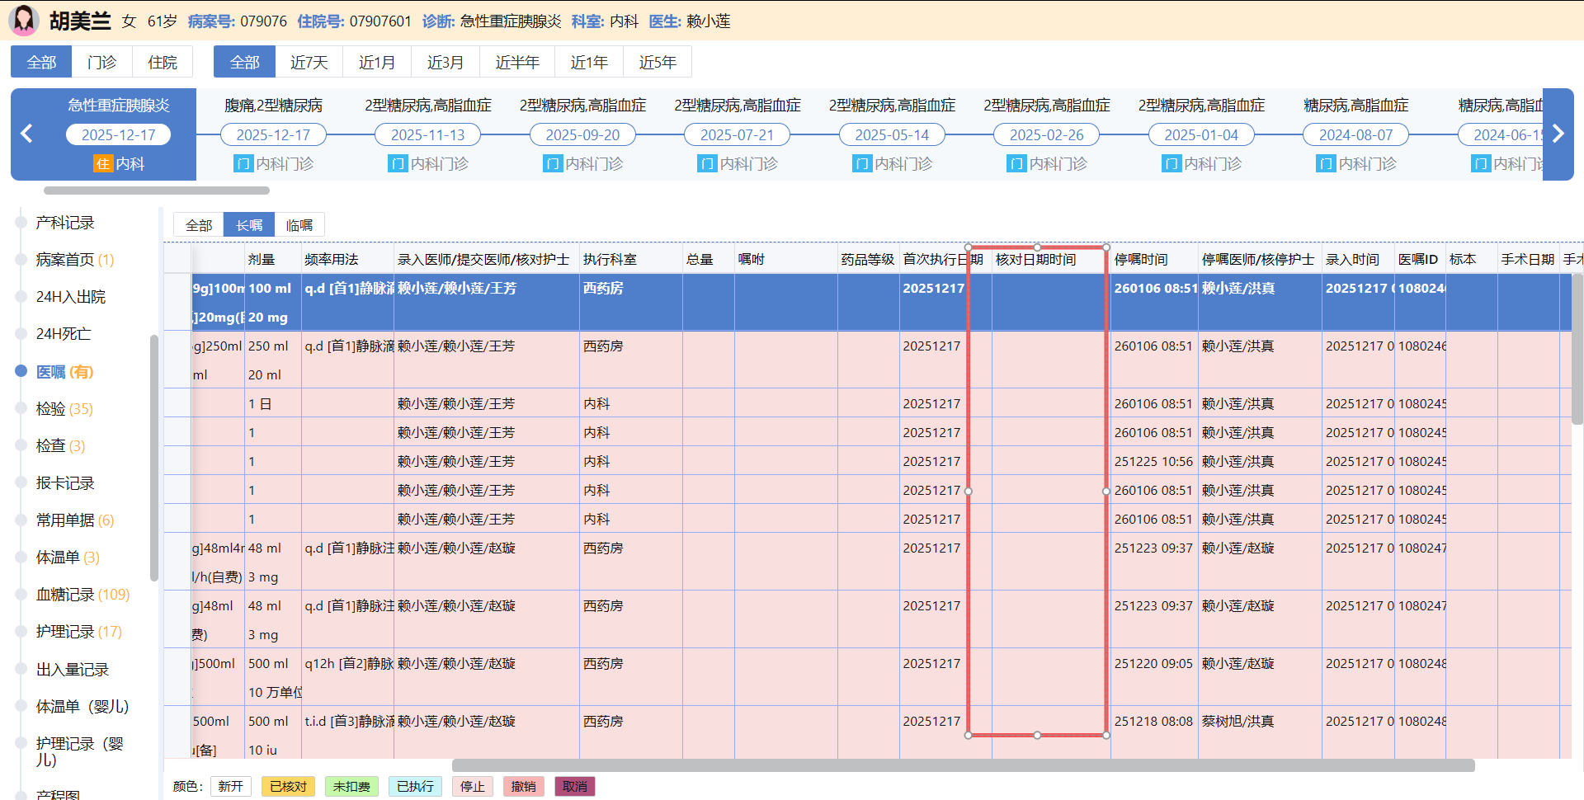Open 血糖记录 (109) in the sidebar
The image size is (1584, 800).
point(82,595)
